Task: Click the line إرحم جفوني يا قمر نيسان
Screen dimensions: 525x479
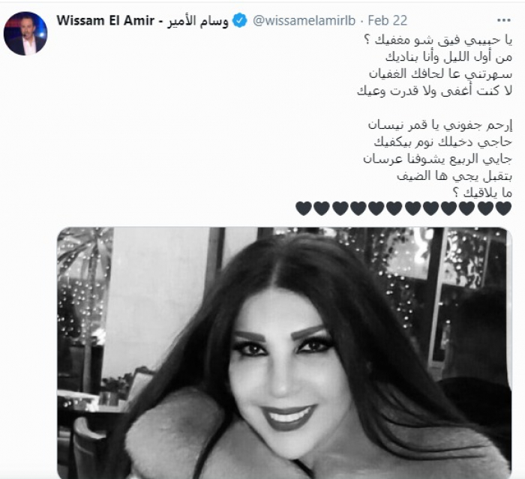Action: [x=440, y=125]
